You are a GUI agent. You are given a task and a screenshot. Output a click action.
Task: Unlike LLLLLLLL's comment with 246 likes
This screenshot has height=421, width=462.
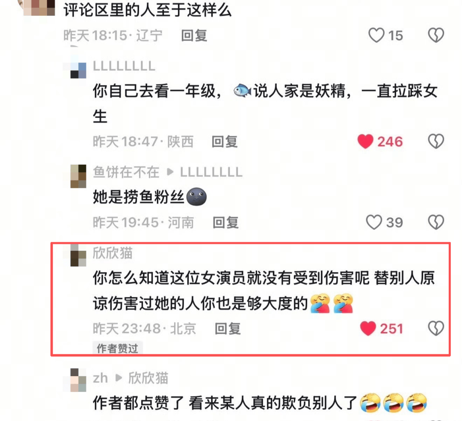pyautogui.click(x=365, y=142)
